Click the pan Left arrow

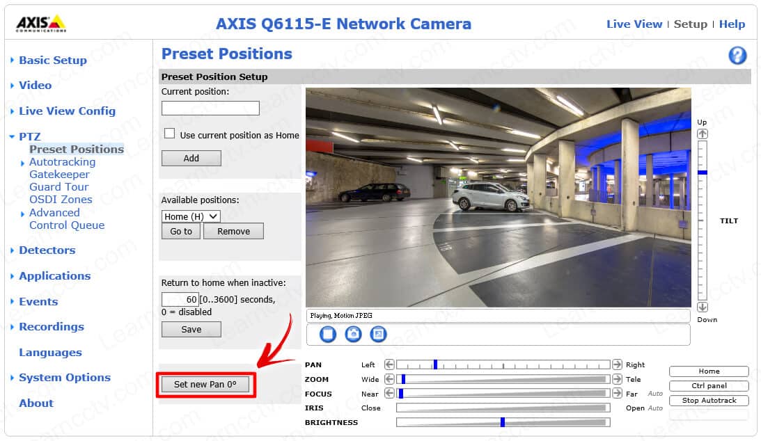389,364
